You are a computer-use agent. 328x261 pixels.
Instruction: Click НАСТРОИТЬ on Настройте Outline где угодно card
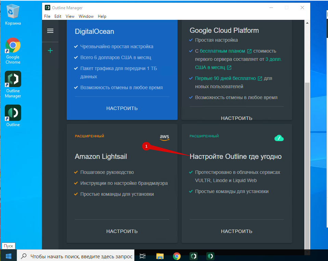(x=237, y=231)
